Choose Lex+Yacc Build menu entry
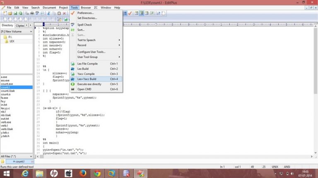Screen dimensions: 318x178 click(x=96, y=79)
